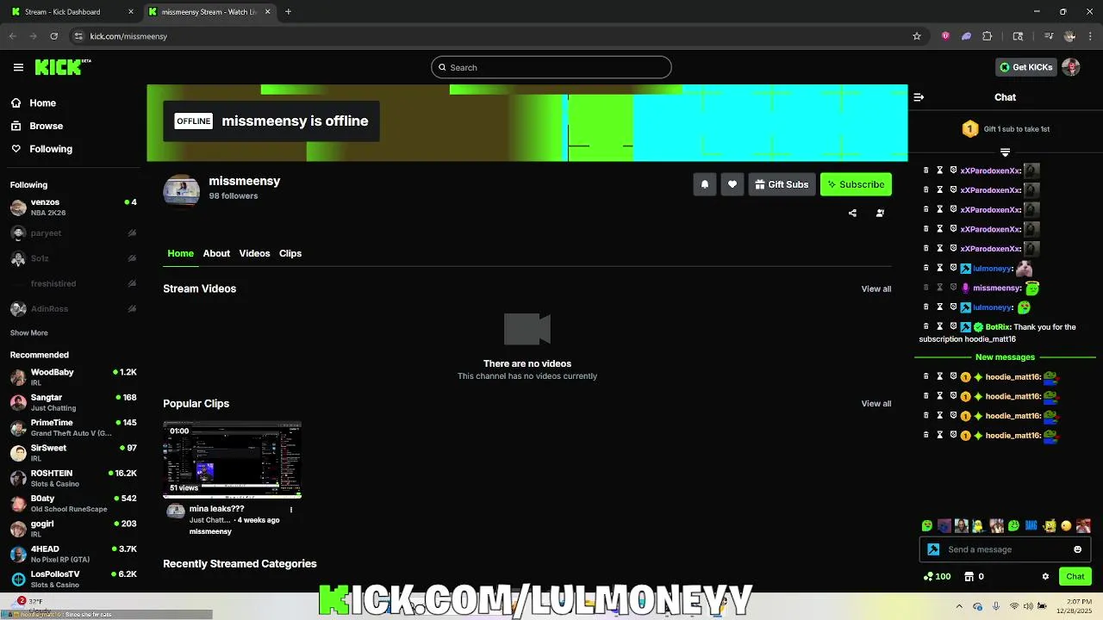
Task: Open Following in sidebar
Action: click(x=41, y=149)
